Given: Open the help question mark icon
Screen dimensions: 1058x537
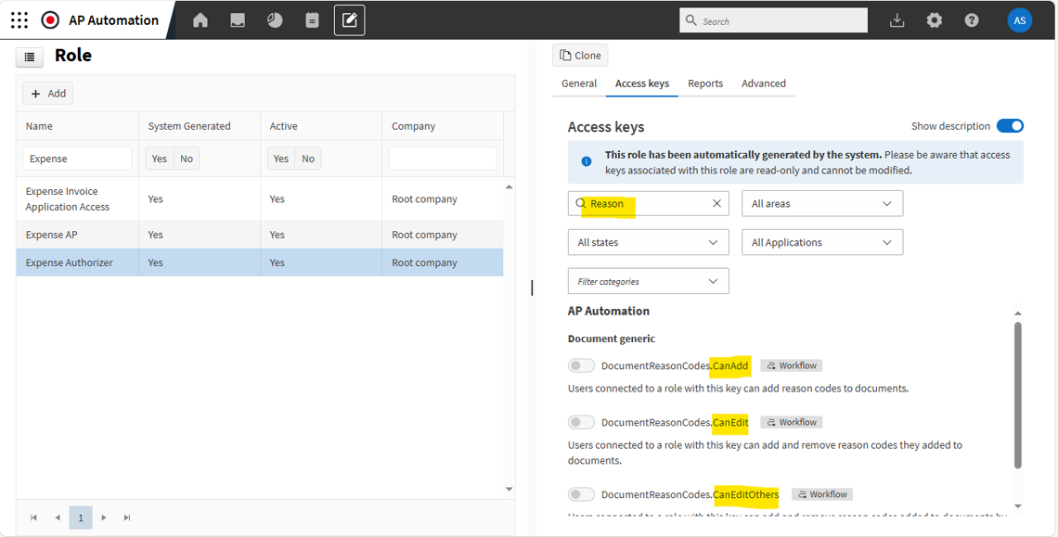Looking at the screenshot, I should (x=971, y=20).
